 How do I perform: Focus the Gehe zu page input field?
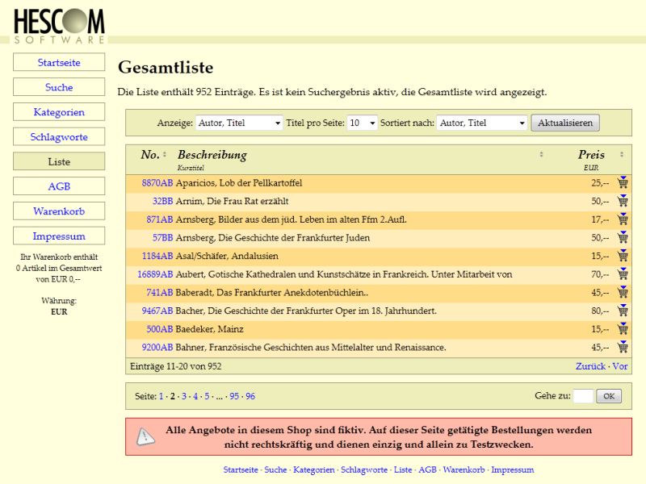pyautogui.click(x=583, y=396)
